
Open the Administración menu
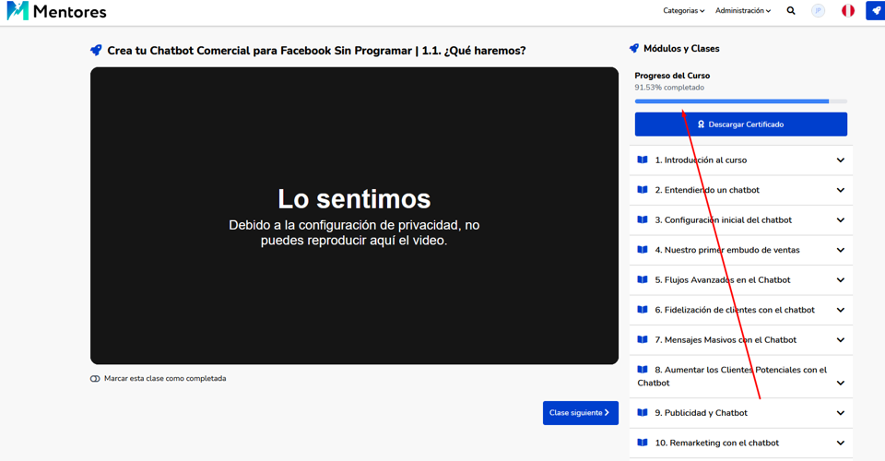pos(743,11)
